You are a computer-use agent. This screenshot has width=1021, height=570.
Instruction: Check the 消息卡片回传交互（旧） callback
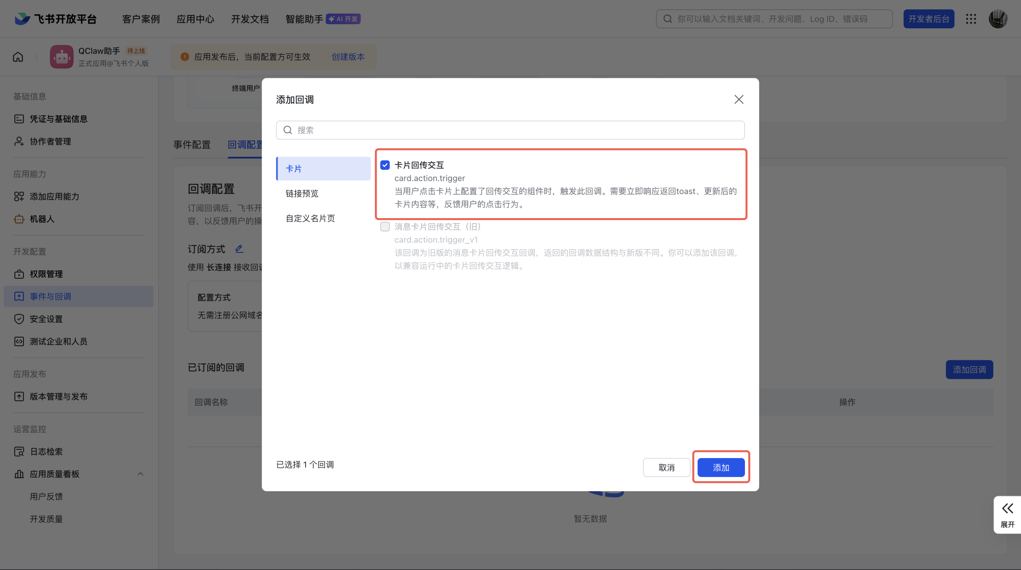(385, 226)
